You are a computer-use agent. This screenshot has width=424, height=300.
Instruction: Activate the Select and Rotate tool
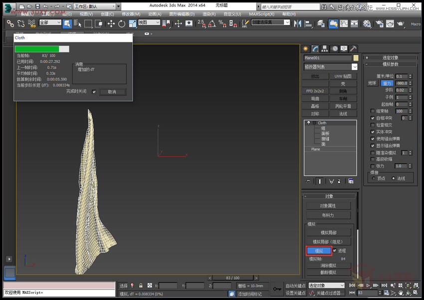(122, 23)
